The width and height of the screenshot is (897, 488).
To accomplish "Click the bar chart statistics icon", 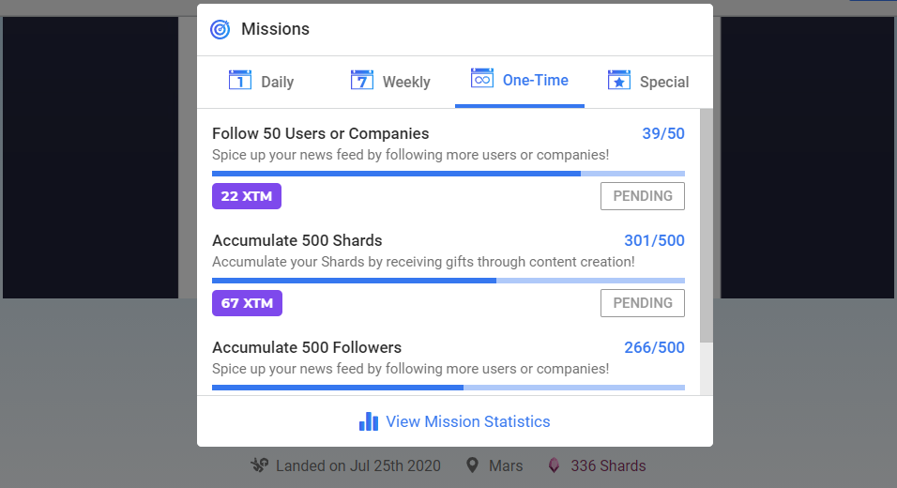I will pyautogui.click(x=369, y=421).
